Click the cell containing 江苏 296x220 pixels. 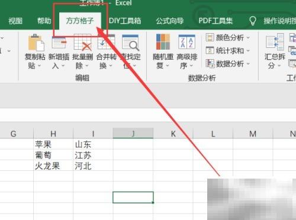point(93,155)
